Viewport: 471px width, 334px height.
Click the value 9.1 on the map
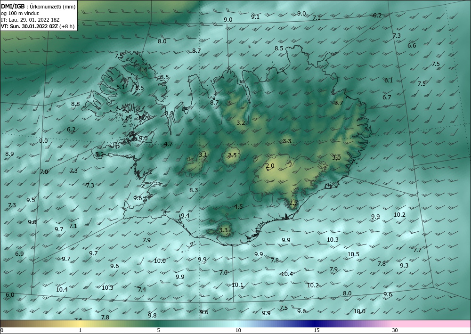click(255, 17)
